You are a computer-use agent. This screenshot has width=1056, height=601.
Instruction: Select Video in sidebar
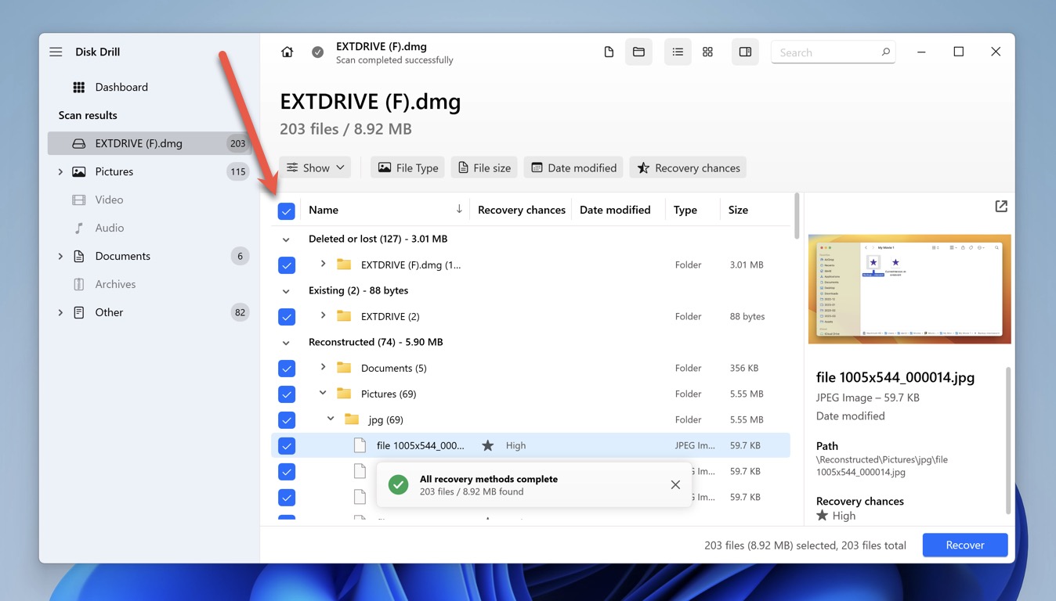click(149, 200)
